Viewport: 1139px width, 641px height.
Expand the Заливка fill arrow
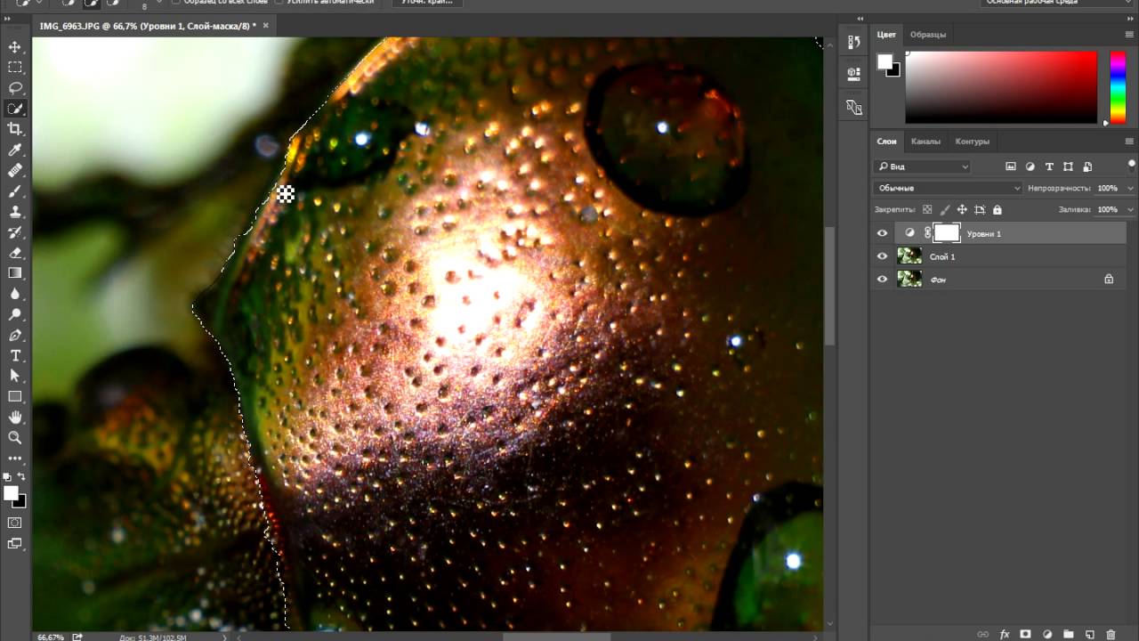coord(1130,210)
